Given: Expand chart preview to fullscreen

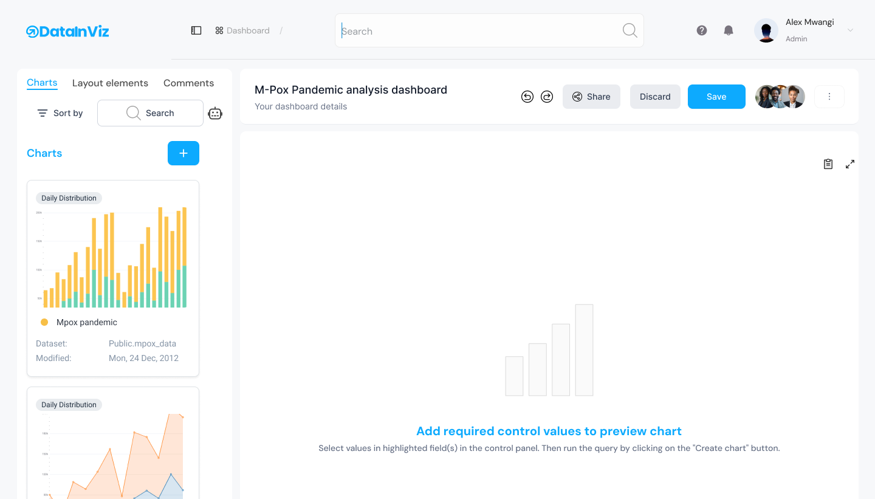Looking at the screenshot, I should click(x=849, y=163).
